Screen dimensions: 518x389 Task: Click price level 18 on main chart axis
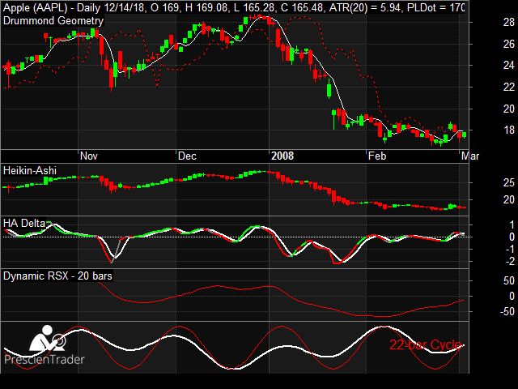click(x=509, y=130)
